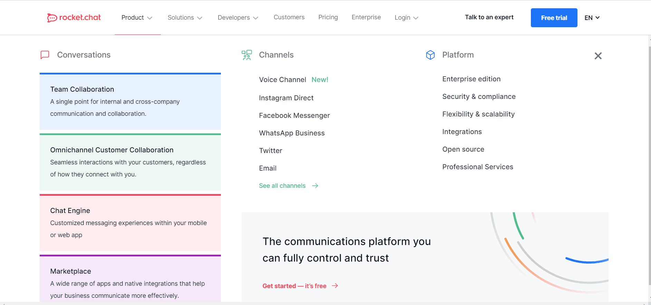Image resolution: width=651 pixels, height=305 pixels.
Task: Open the Omnichannel Customer Collaboration card
Action: click(130, 162)
